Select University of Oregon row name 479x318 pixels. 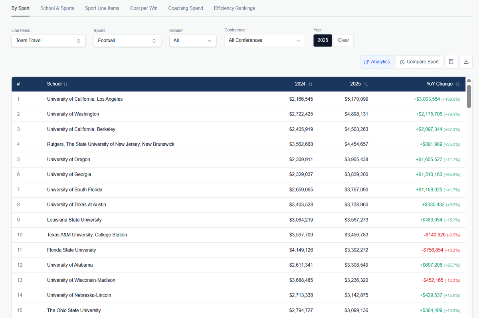69,160
